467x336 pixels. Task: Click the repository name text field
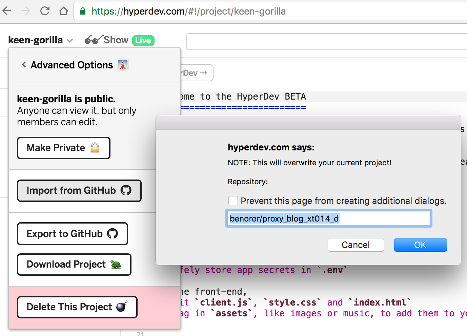pos(328,218)
